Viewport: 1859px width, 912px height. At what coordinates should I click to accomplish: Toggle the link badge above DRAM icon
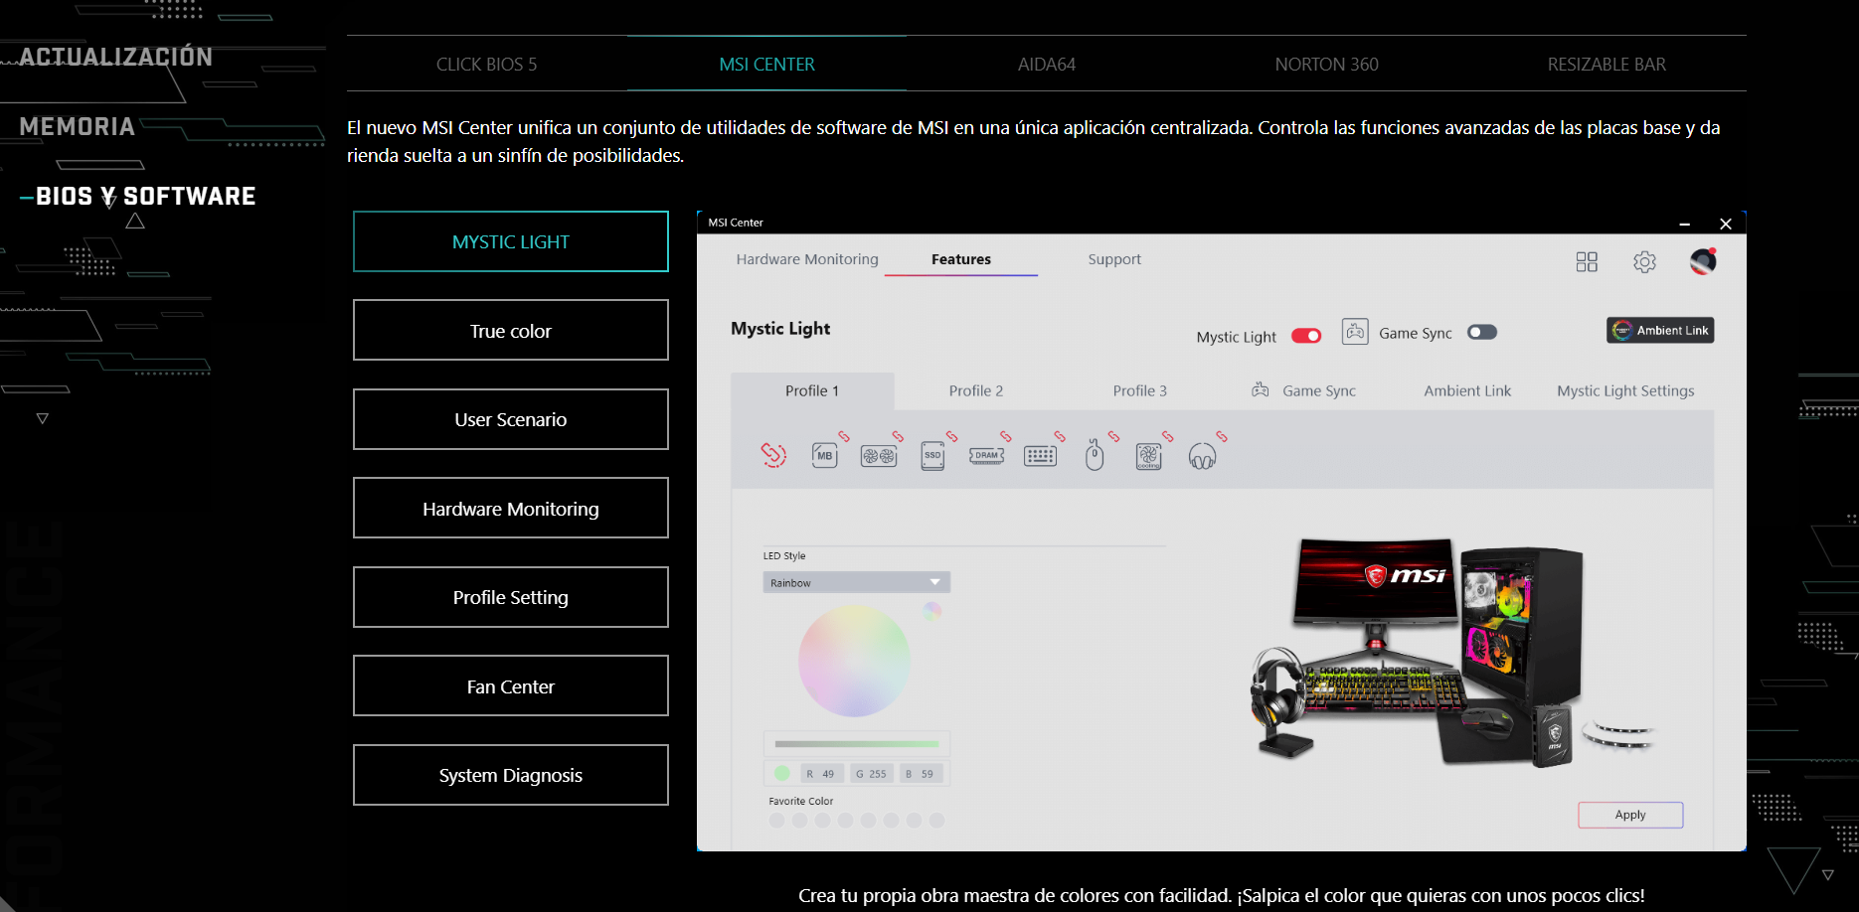tap(1005, 436)
